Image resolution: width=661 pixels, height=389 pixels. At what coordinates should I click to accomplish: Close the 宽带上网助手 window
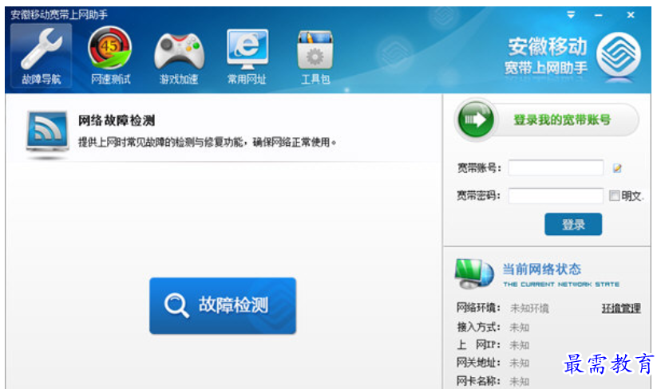click(x=631, y=15)
